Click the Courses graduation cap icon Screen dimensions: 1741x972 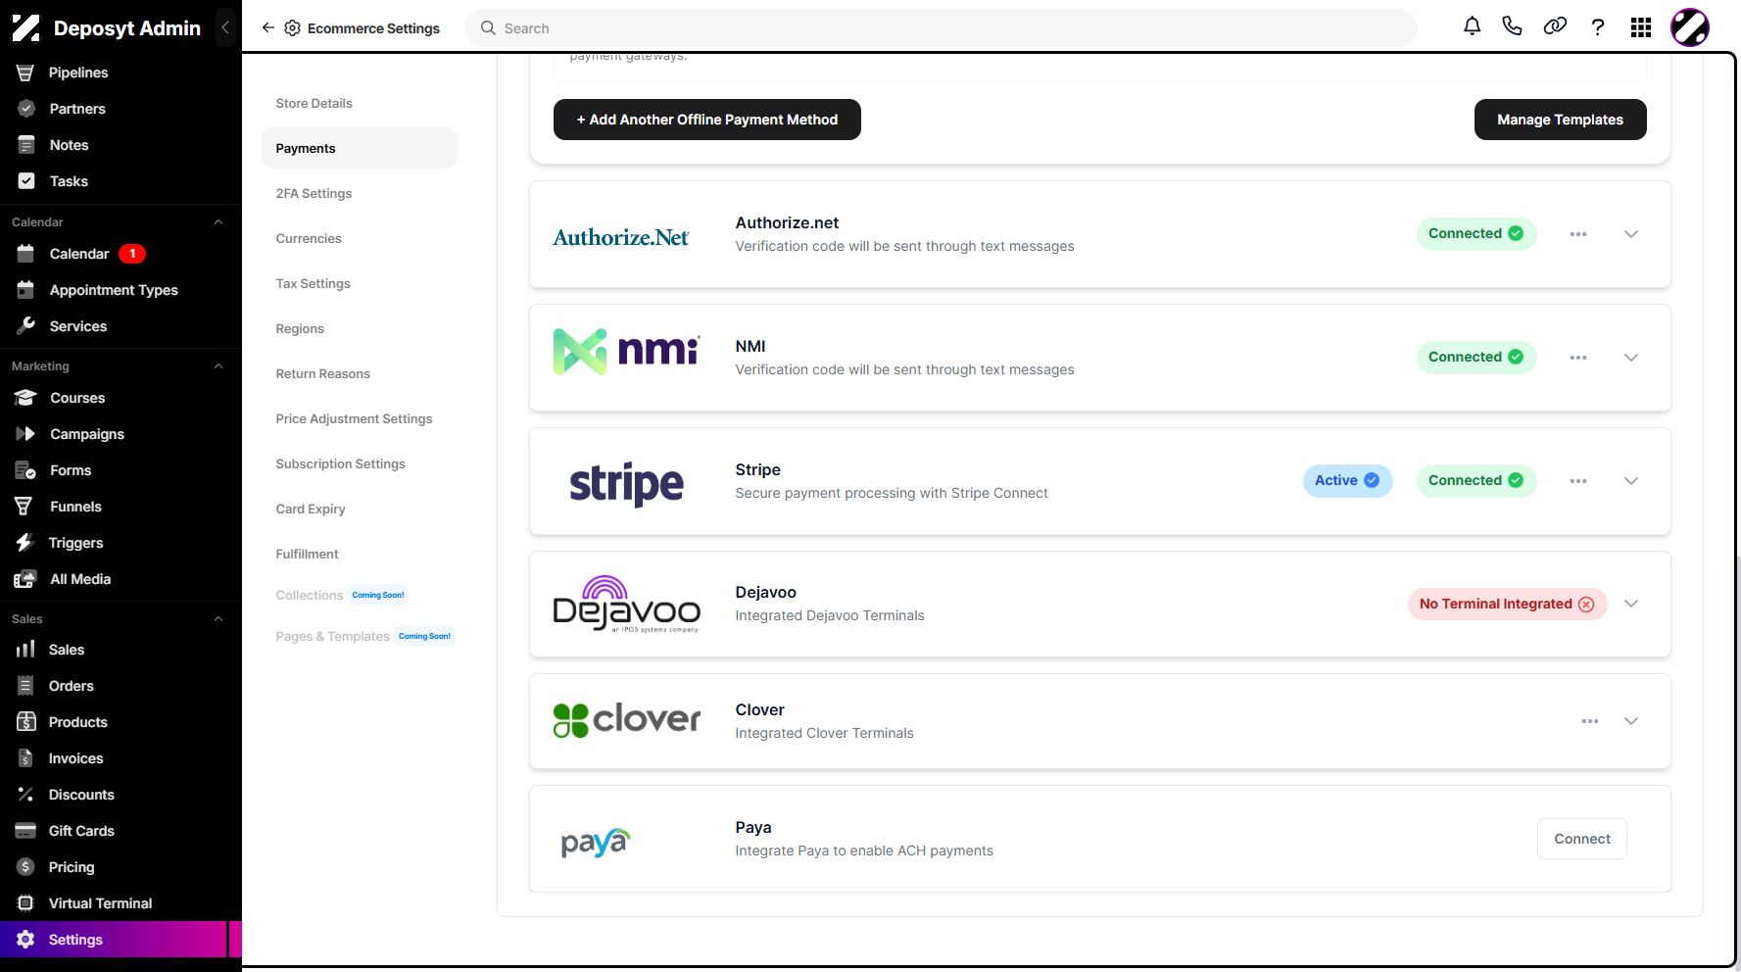click(x=25, y=398)
